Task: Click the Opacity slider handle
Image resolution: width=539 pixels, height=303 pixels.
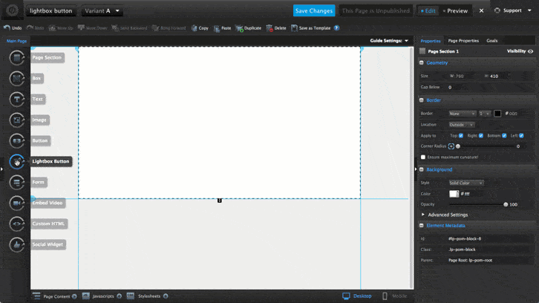Action: [x=506, y=205]
